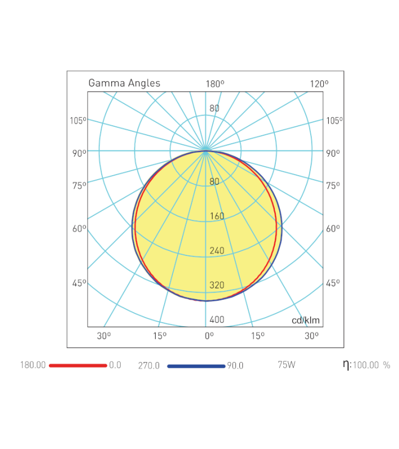The height and width of the screenshot is (449, 399).
Task: Select the 180.00 legend value
Action: click(x=33, y=365)
